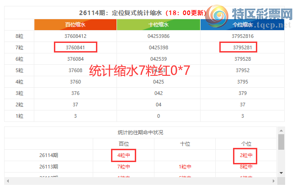Select the value 3760841
297x194 pixels.
tap(75, 47)
